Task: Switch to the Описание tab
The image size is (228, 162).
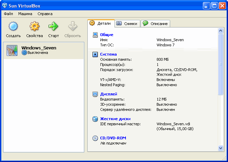Action: click(155, 24)
